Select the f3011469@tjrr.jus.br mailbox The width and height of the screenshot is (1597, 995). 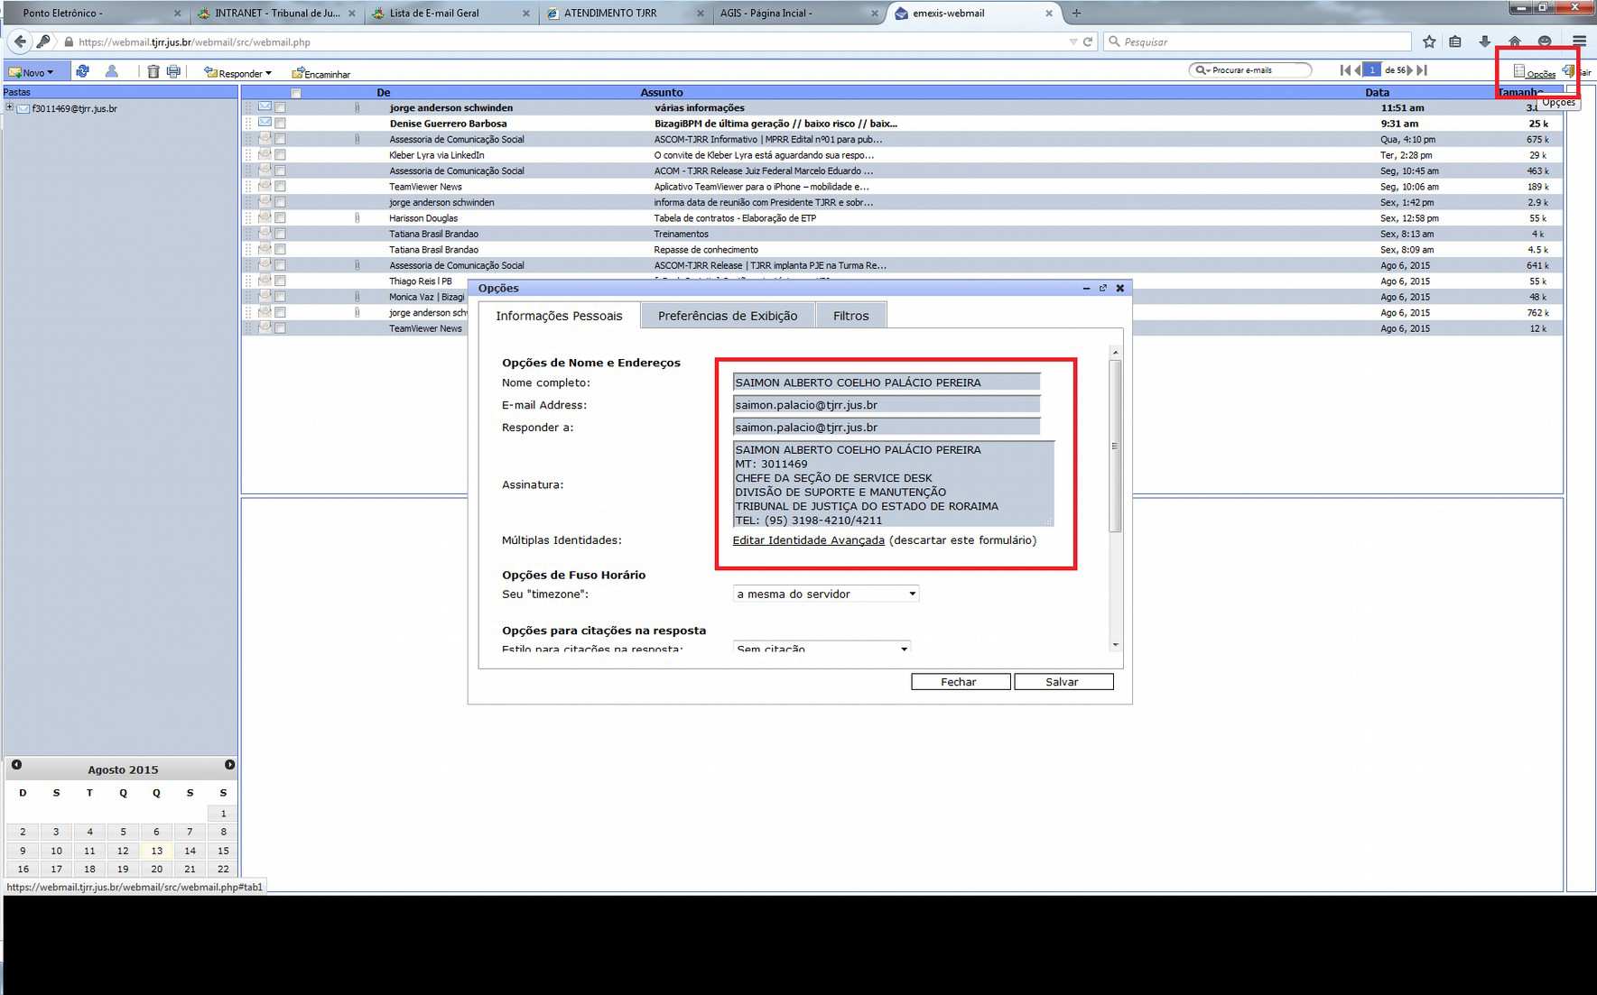tap(74, 108)
